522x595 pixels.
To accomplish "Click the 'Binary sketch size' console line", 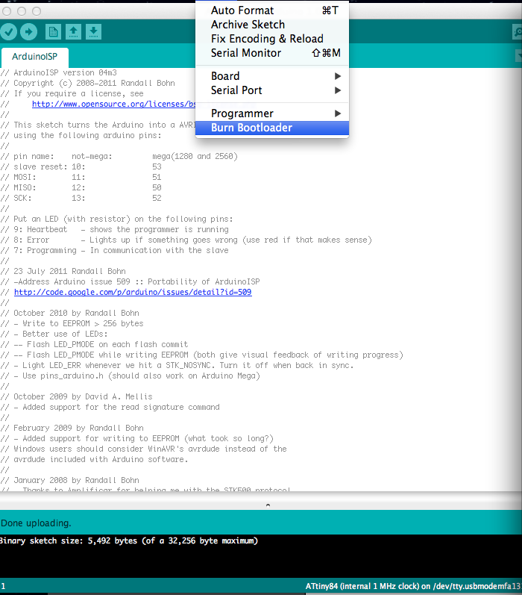I will 129,541.
